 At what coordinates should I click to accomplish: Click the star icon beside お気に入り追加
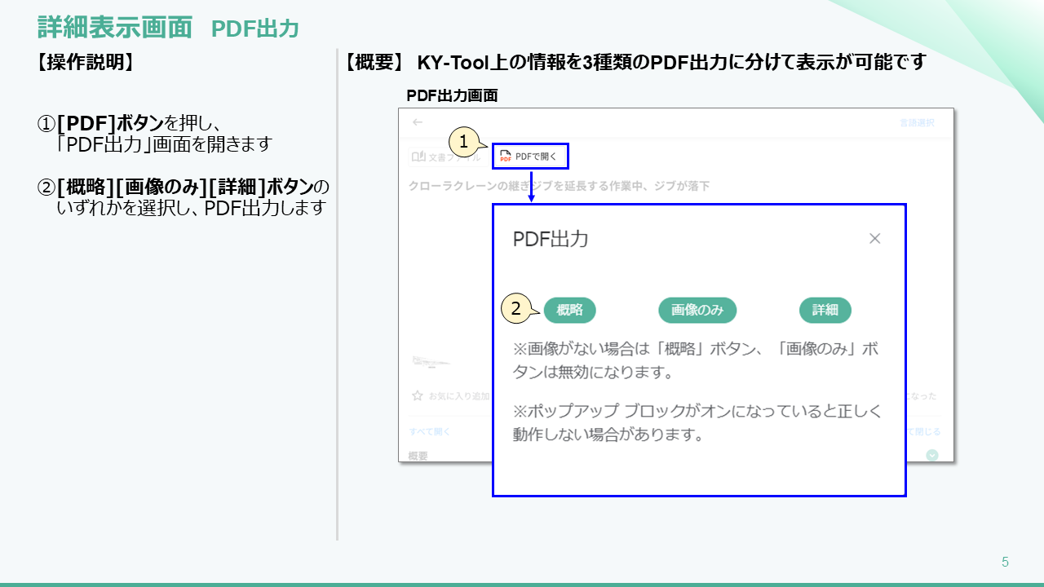click(x=416, y=396)
